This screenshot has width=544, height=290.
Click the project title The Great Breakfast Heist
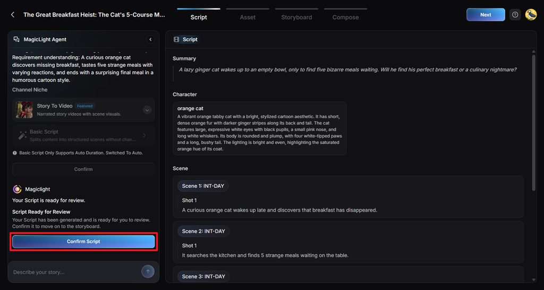pyautogui.click(x=94, y=14)
